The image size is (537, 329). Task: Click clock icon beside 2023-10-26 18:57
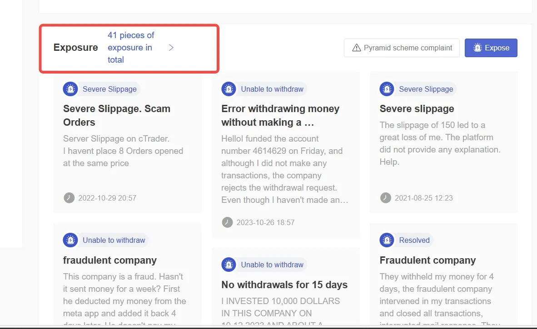coord(228,222)
